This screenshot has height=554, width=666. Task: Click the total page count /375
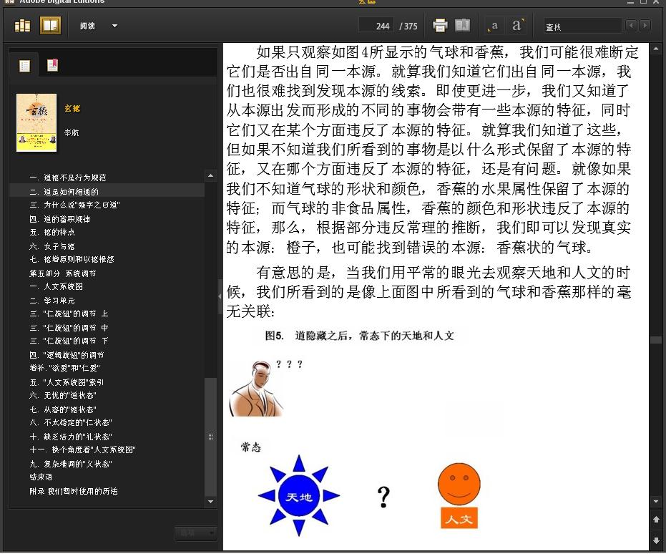pos(408,26)
